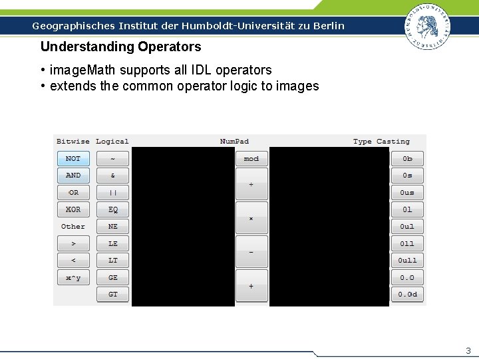Insert the logical negation ~ operator

112,159
